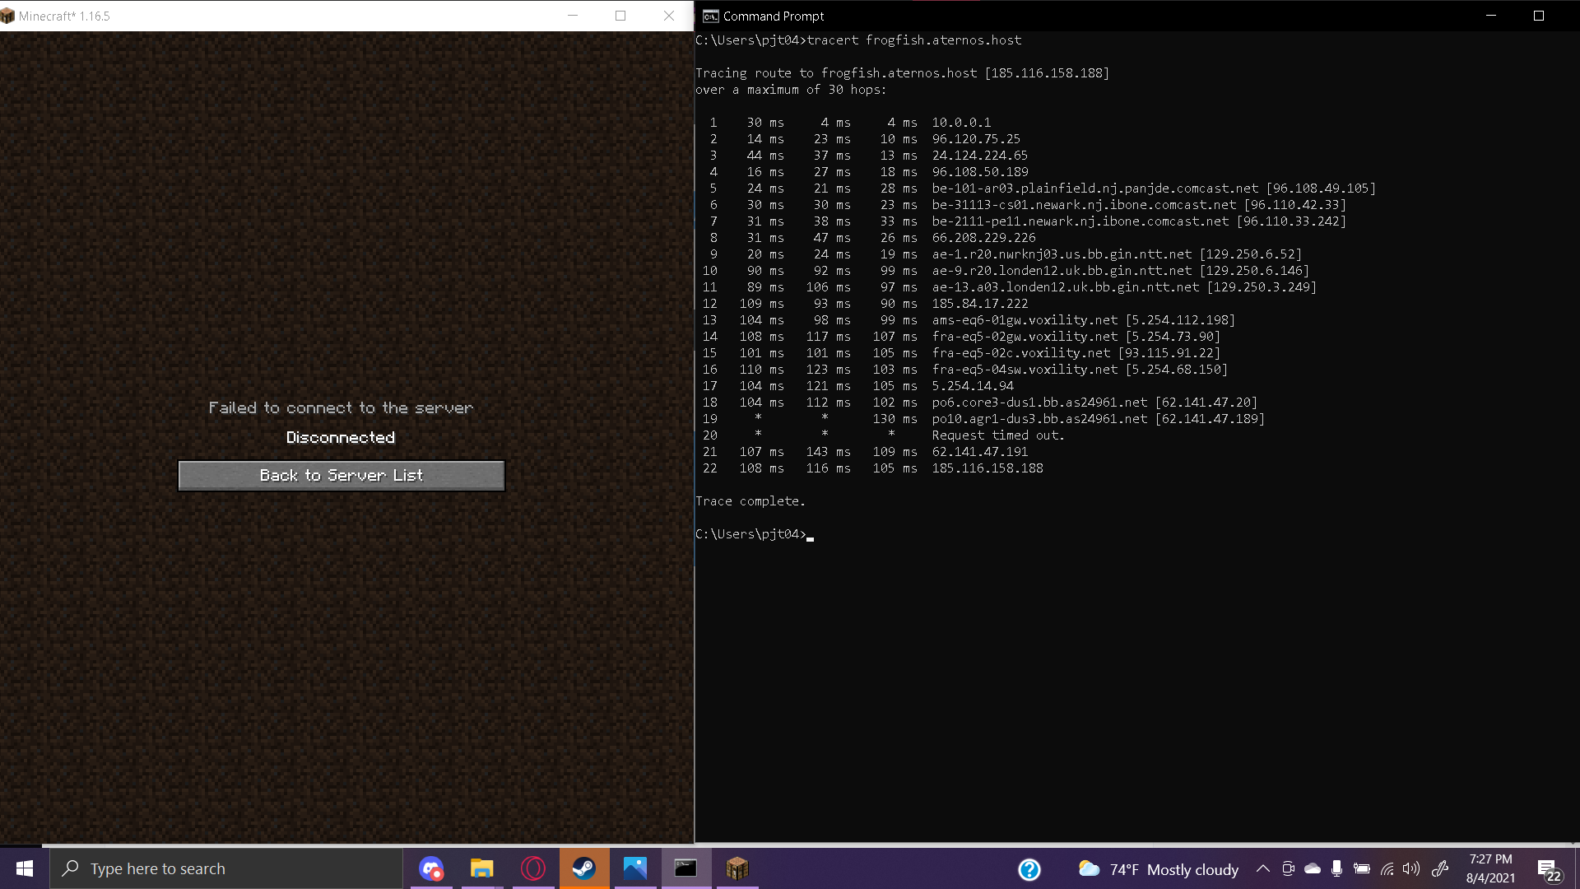
Task: Click the plainfield.nj.panjde.comcast.net hop
Action: tap(1154, 188)
